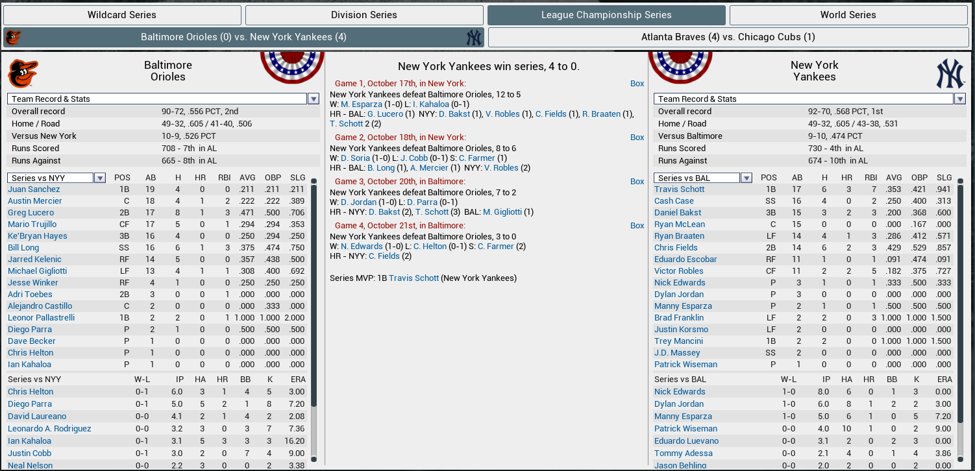Image resolution: width=975 pixels, height=471 pixels.
Task: Click the large New York Yankees team logo
Action: coord(951,73)
